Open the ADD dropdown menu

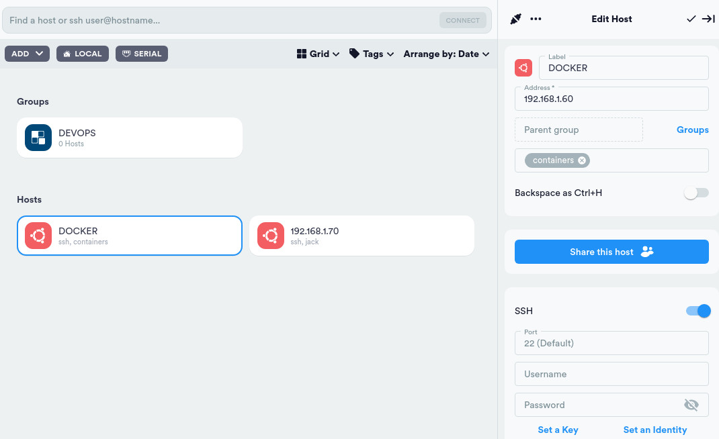[x=27, y=53]
